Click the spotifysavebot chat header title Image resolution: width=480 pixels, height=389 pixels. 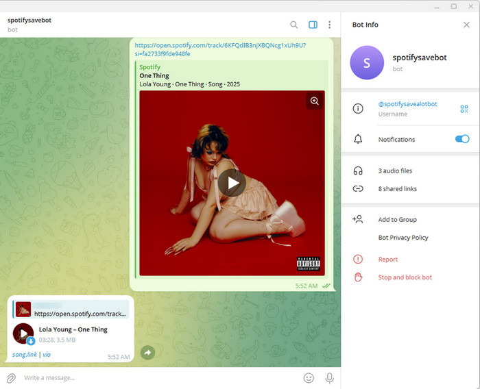(29, 20)
